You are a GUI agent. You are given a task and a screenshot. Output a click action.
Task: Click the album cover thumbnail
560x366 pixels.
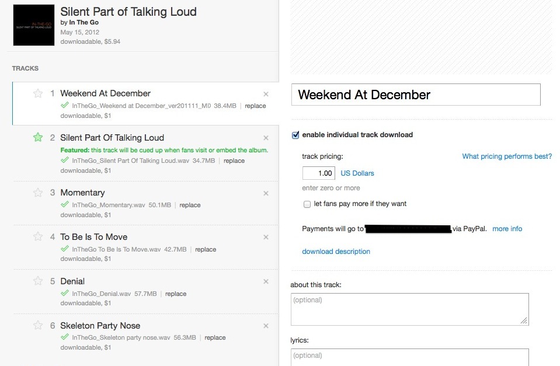[x=33, y=26]
